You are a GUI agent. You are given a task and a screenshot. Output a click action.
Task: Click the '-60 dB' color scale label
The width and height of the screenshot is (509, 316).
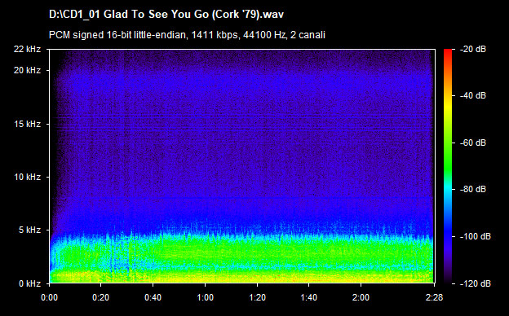click(x=473, y=143)
